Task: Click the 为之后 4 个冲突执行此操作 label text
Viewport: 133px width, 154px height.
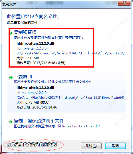Action: tap(34, 145)
